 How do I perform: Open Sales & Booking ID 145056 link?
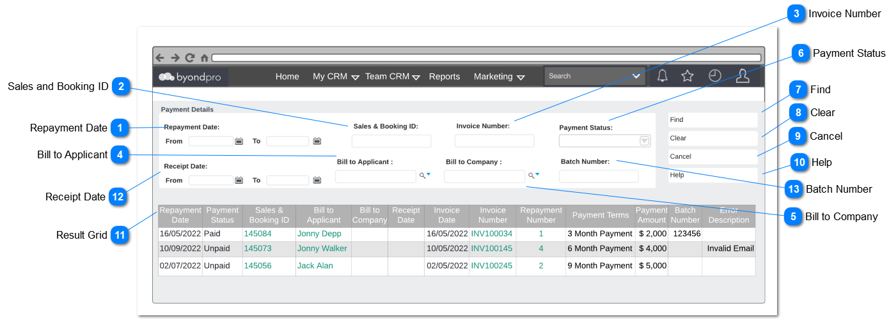pos(258,265)
